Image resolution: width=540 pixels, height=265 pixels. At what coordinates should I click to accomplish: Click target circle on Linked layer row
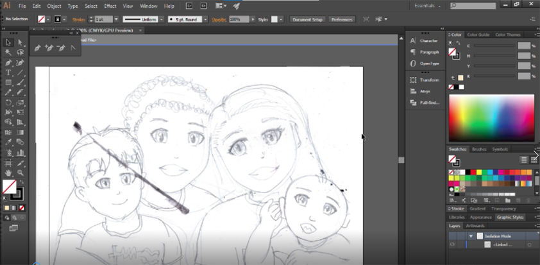tap(529, 244)
